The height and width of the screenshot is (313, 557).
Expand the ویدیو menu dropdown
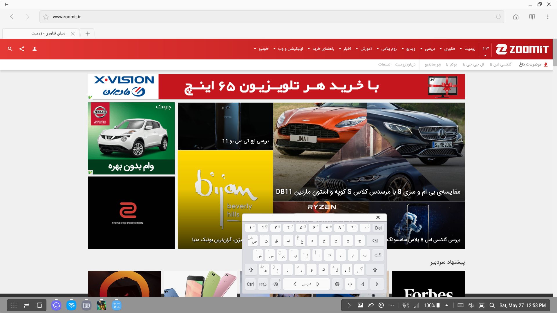[408, 49]
